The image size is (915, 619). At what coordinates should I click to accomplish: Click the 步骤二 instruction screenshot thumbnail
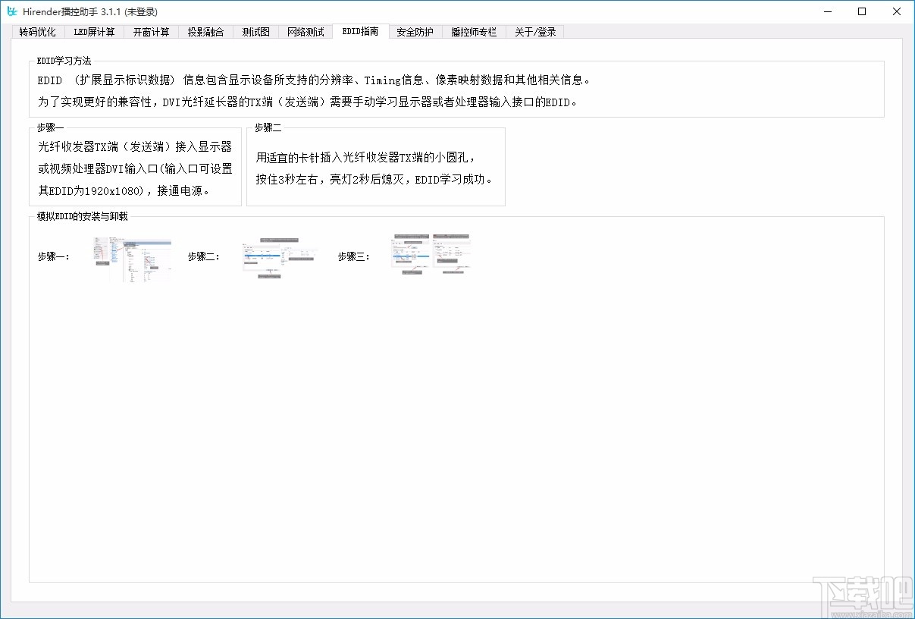point(279,256)
